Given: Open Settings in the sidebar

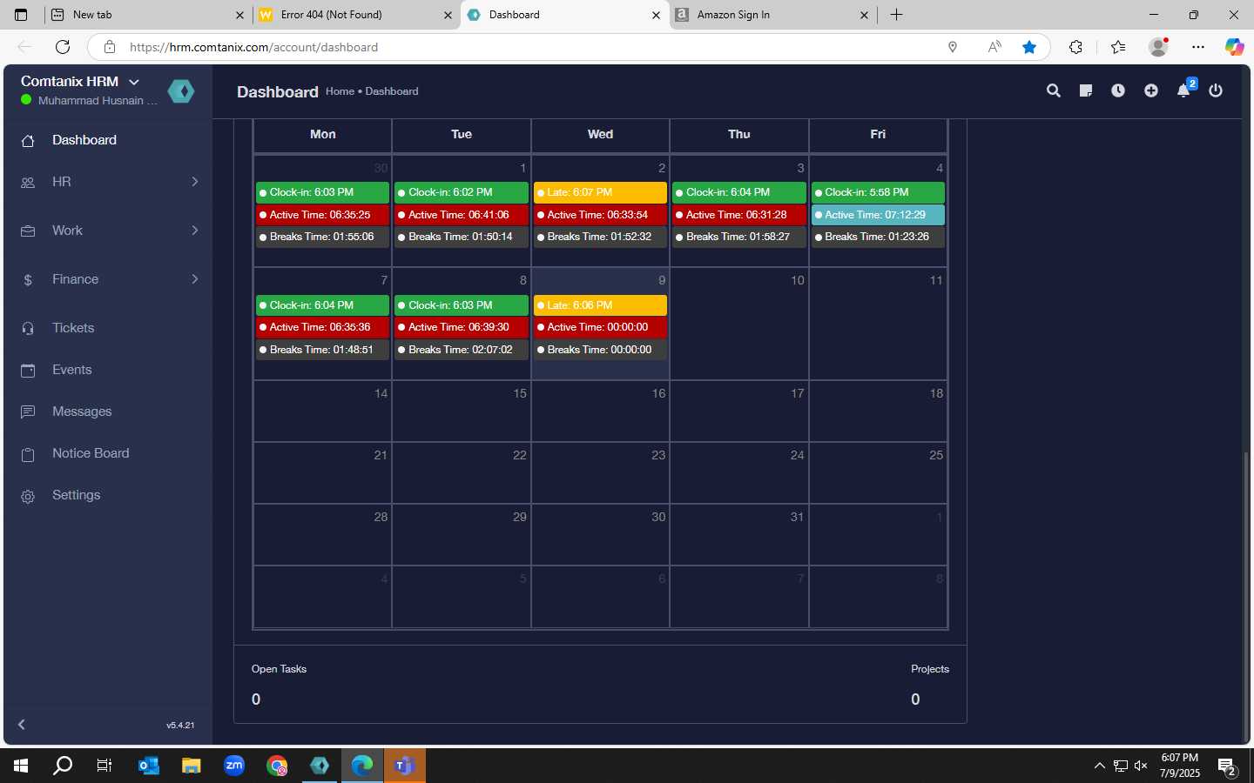Looking at the screenshot, I should pyautogui.click(x=76, y=495).
